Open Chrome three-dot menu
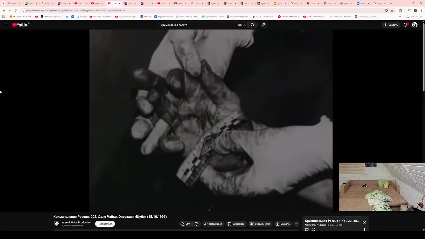The height and width of the screenshot is (239, 425). tap(421, 10)
